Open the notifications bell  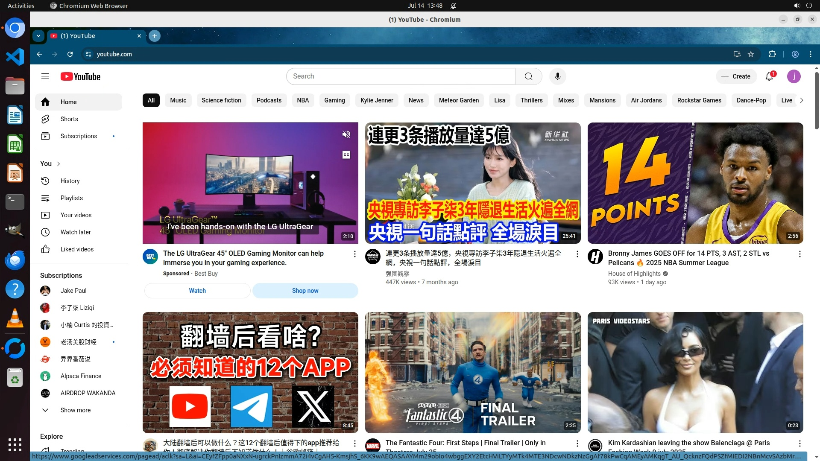769,76
